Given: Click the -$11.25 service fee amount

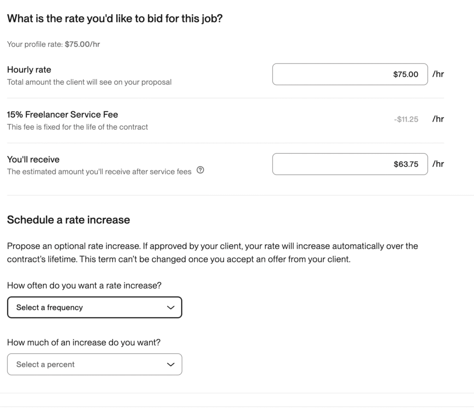Looking at the screenshot, I should coord(405,119).
